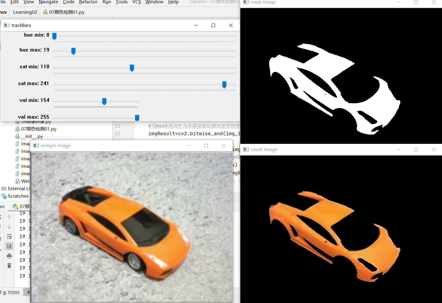Click the print console output icon
This screenshot has width=442, height=303.
click(9, 256)
